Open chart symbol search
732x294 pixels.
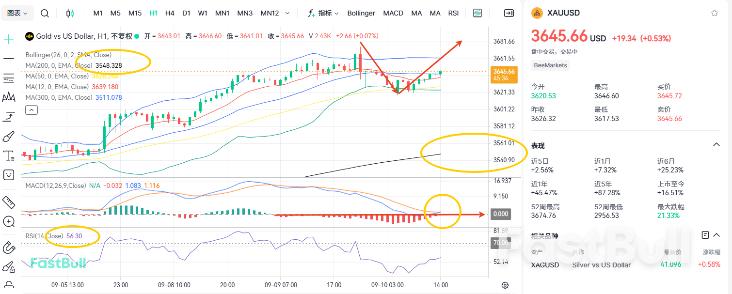click(x=45, y=13)
